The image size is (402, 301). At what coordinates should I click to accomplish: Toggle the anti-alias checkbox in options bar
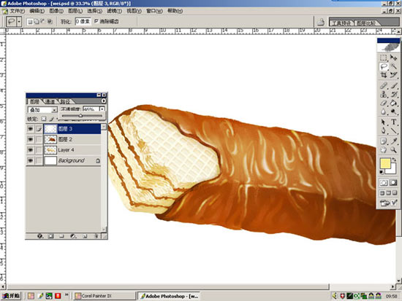[x=96, y=21]
